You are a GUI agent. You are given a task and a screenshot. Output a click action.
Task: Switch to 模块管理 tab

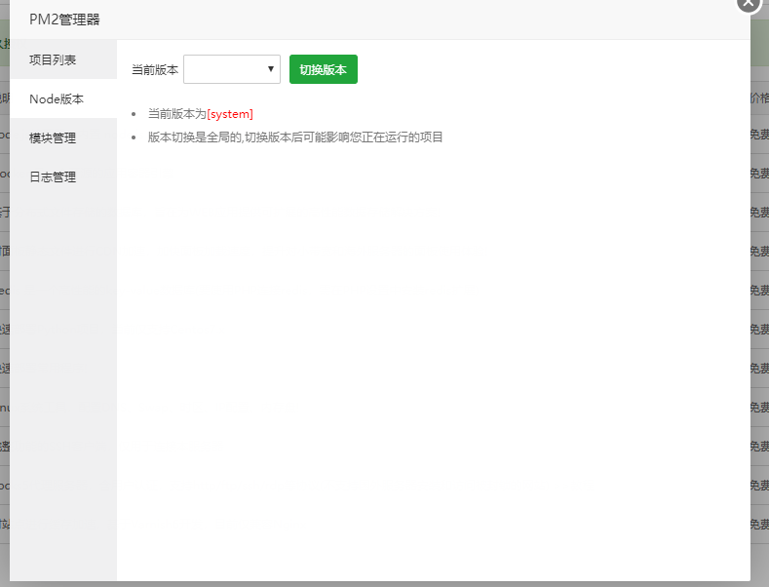tap(63, 137)
